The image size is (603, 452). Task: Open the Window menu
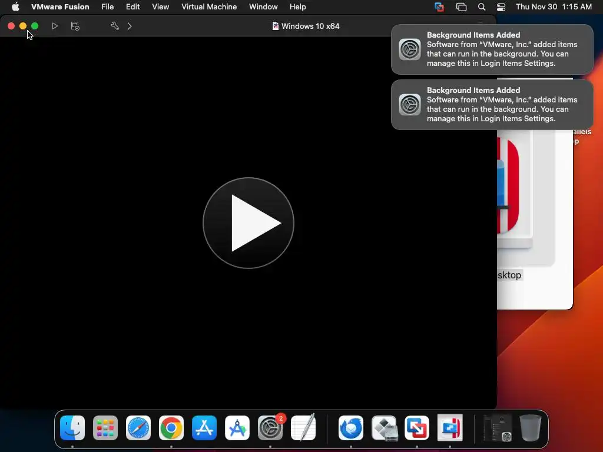point(263,6)
